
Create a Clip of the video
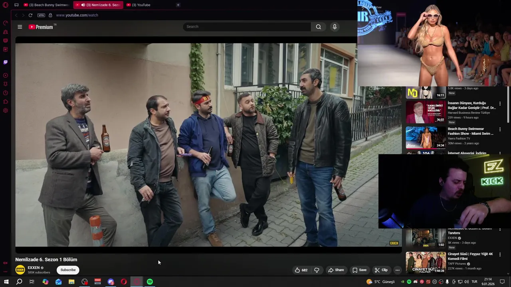[381, 270]
